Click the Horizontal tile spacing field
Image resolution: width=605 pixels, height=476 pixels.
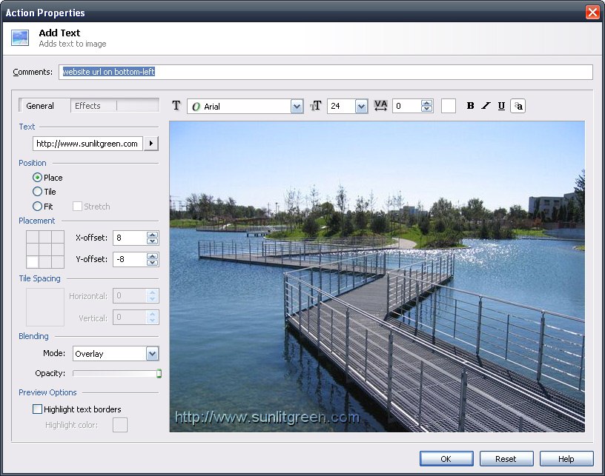click(130, 296)
